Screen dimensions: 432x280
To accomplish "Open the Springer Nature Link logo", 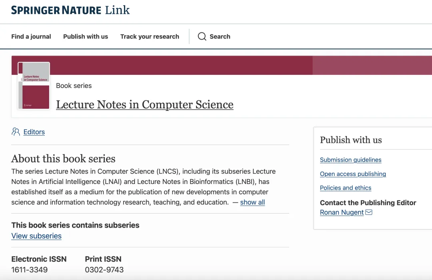I will click(x=70, y=10).
